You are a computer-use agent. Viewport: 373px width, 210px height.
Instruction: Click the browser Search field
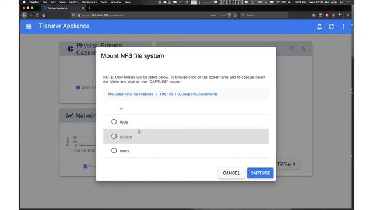click(x=263, y=15)
